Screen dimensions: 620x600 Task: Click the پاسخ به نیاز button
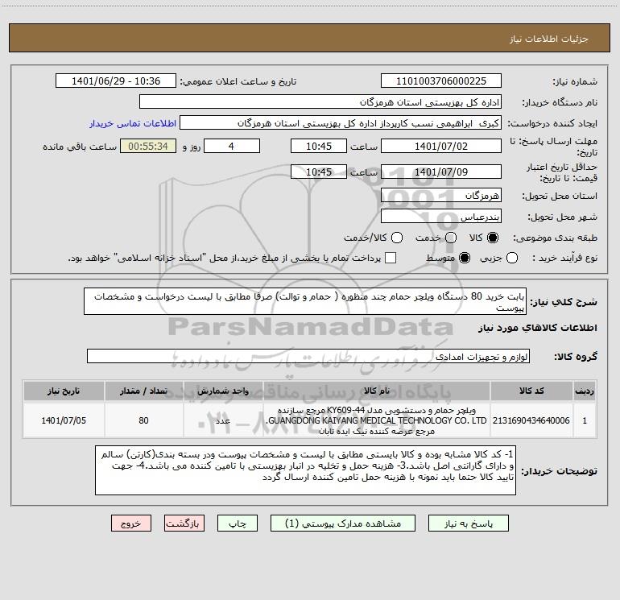coord(468,523)
